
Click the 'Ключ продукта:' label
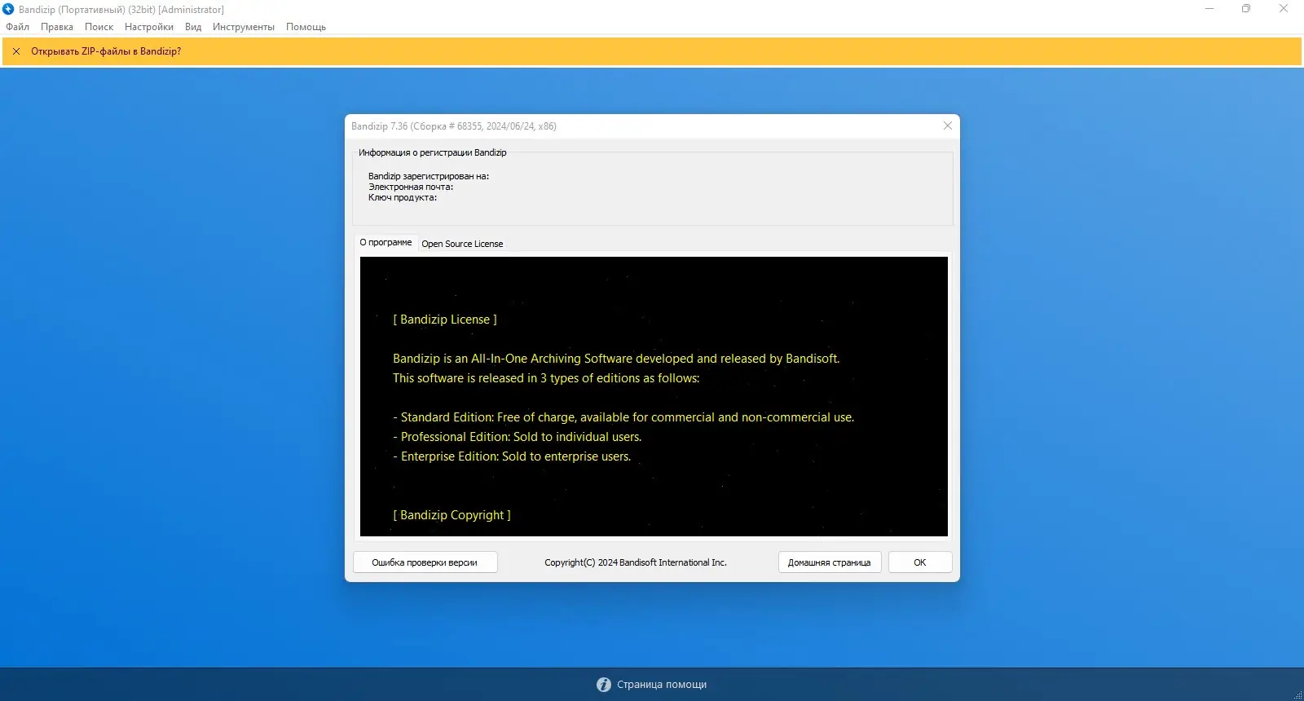[x=403, y=197]
